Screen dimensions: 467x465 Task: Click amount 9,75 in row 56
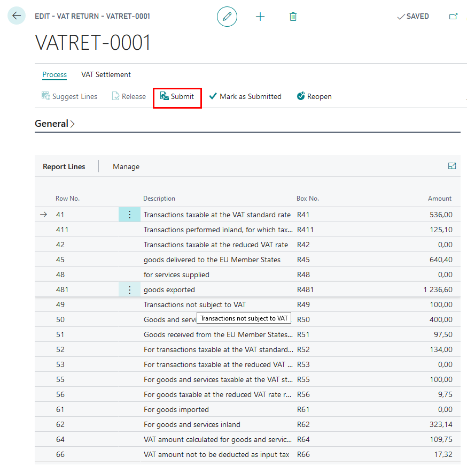coord(445,394)
